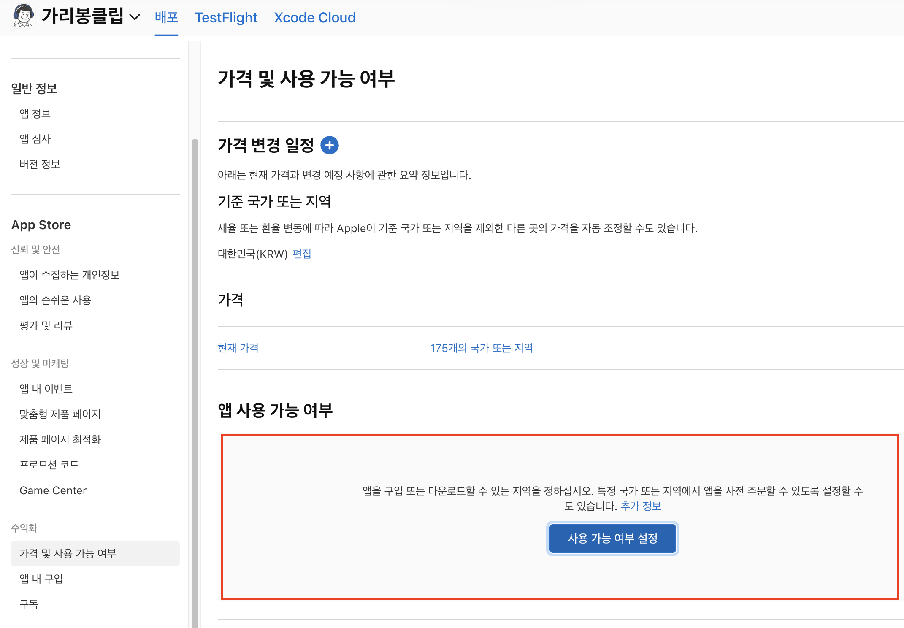The height and width of the screenshot is (628, 904).
Task: Click the plus icon next to 가격 변경 일정
Action: pyautogui.click(x=329, y=146)
